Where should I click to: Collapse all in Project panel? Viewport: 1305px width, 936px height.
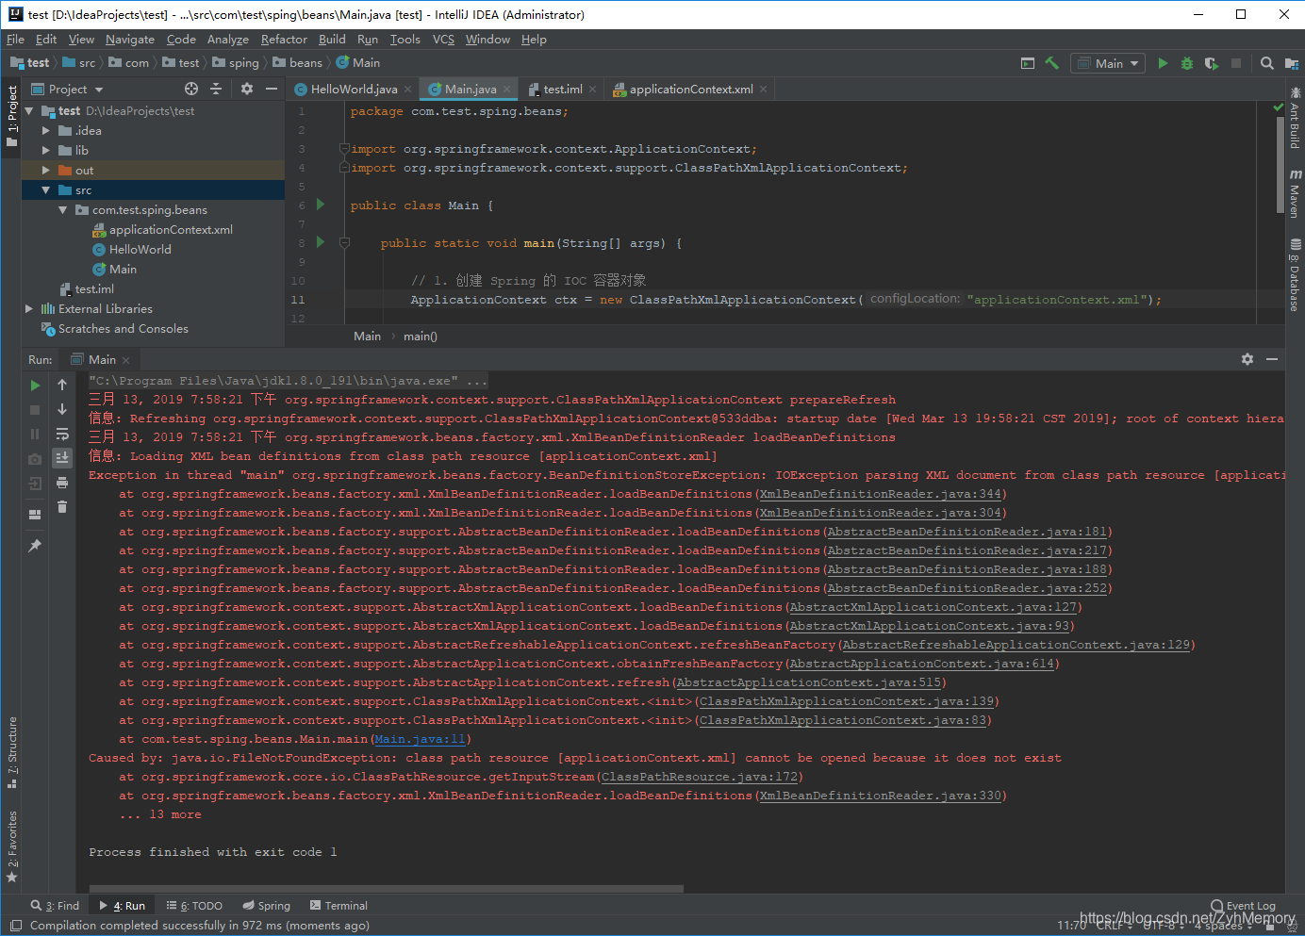[x=216, y=89]
